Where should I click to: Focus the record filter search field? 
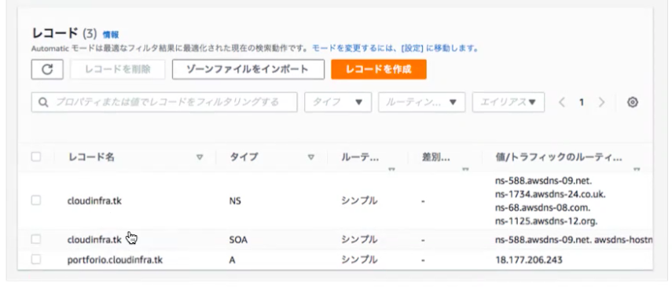click(x=164, y=102)
